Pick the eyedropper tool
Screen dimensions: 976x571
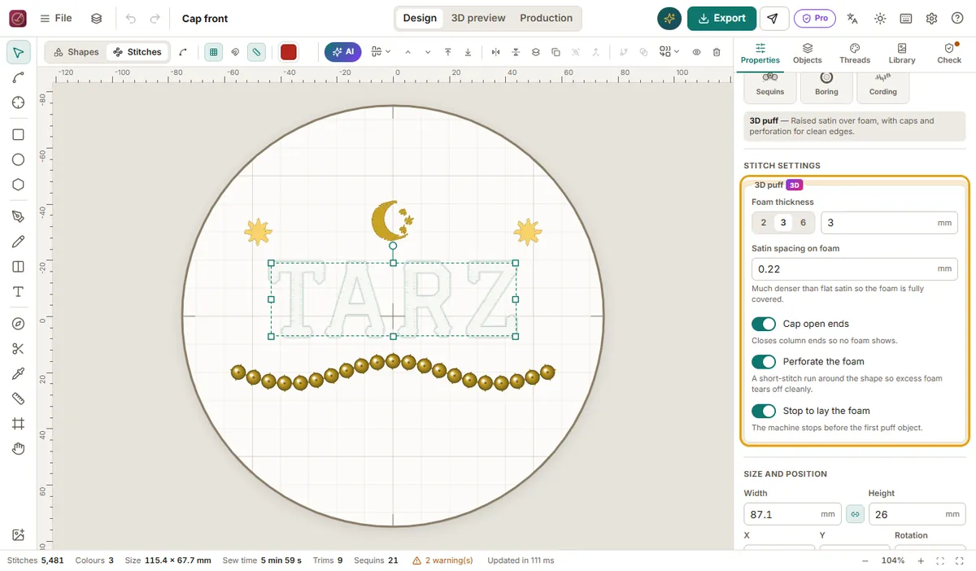point(18,374)
